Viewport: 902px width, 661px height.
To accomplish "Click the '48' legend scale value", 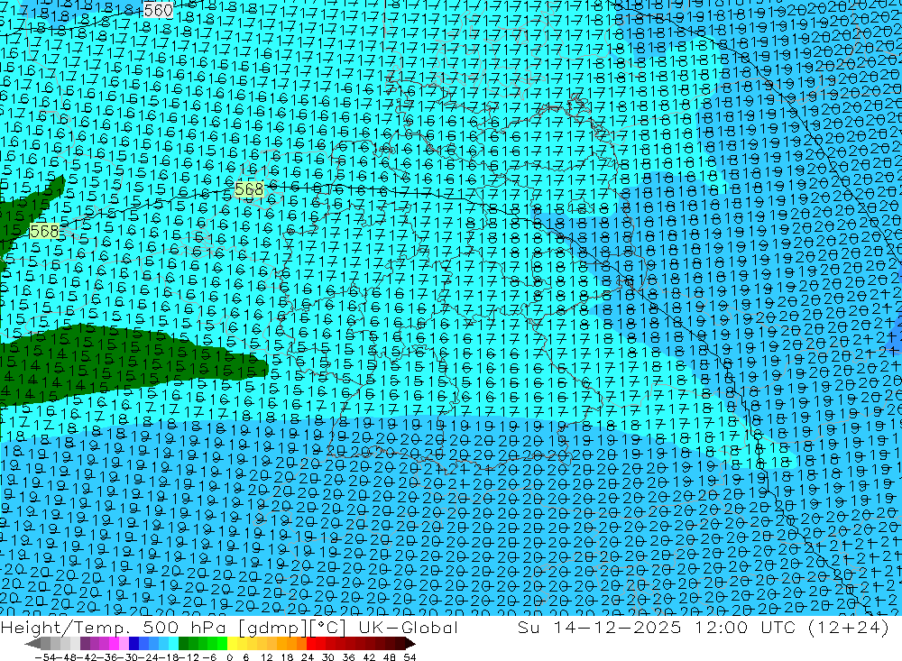I will tap(390, 657).
